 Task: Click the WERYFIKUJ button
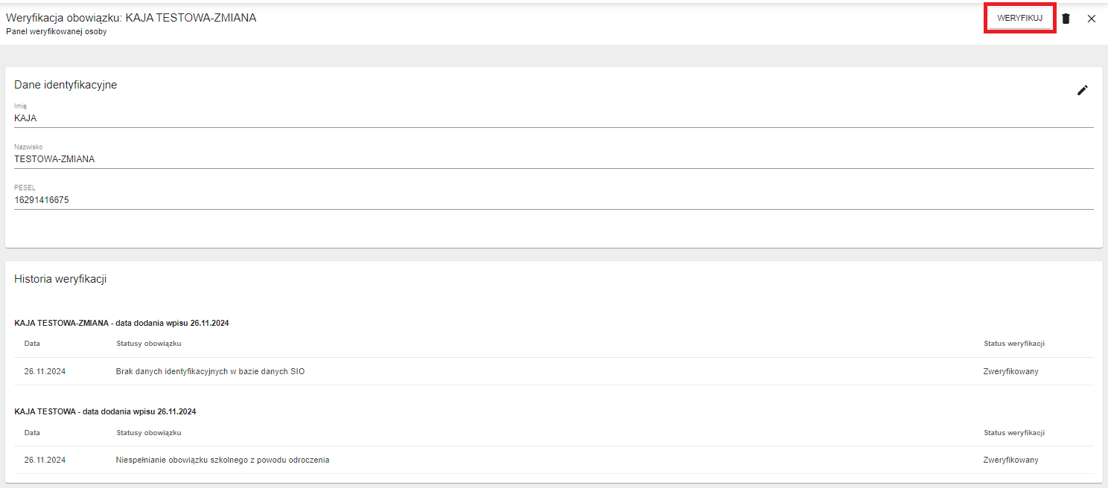1019,19
